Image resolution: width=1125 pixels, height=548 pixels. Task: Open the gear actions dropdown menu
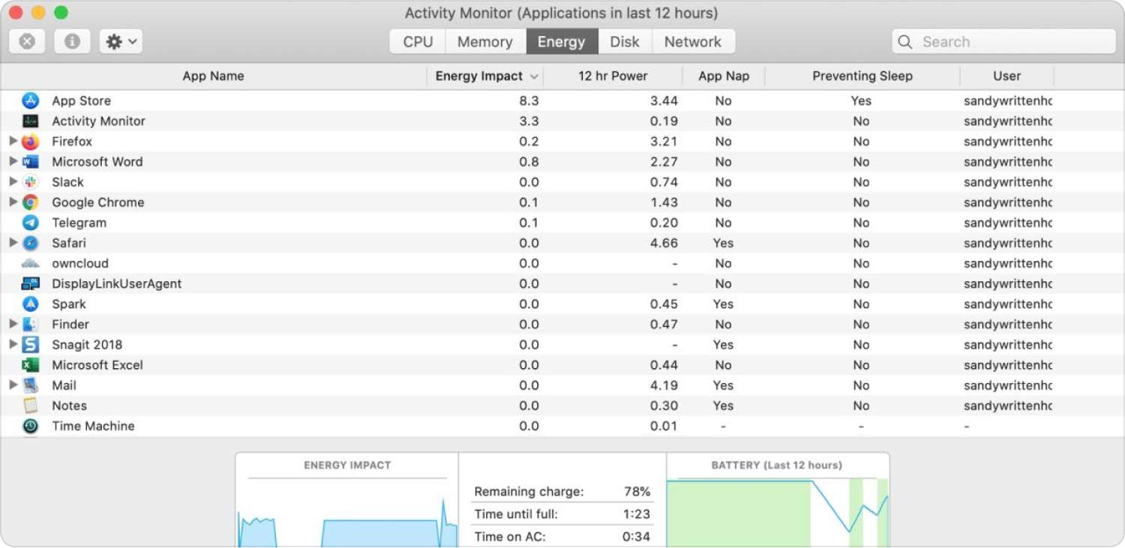(121, 41)
